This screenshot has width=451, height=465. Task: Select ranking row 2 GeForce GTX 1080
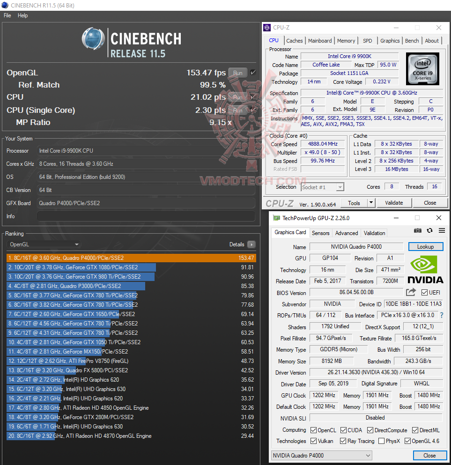pos(131,267)
